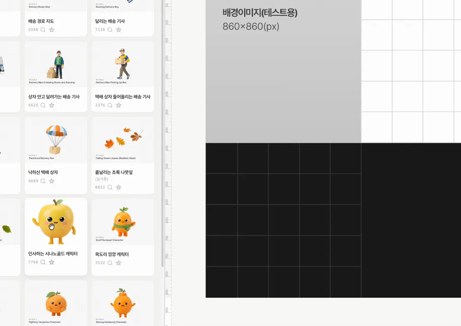Click the 흩날리는 초록 나뭇잎 title
This screenshot has width=461, height=326.
114,173
